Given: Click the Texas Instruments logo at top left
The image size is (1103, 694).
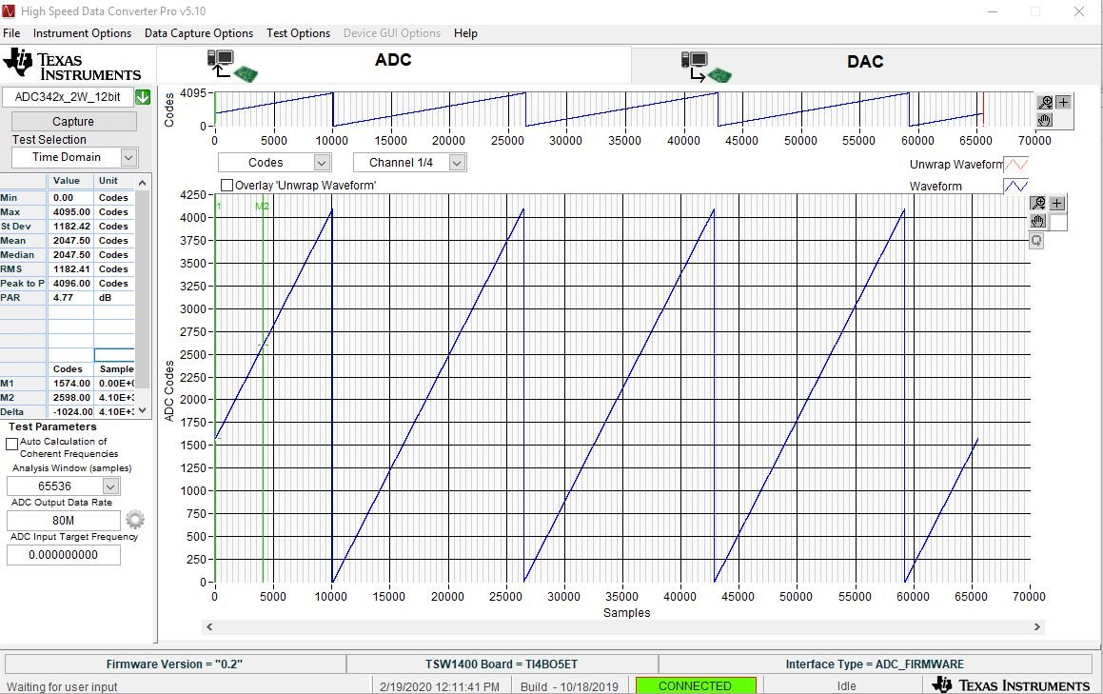Looking at the screenshot, I should click(x=71, y=64).
